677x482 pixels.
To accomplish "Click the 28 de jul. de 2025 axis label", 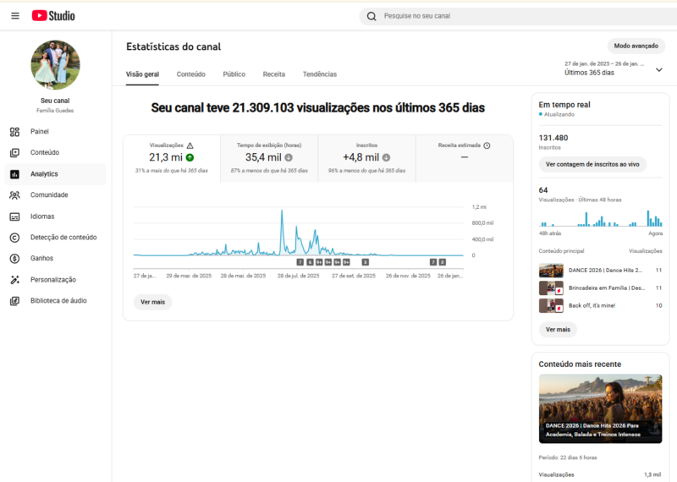I will point(299,276).
